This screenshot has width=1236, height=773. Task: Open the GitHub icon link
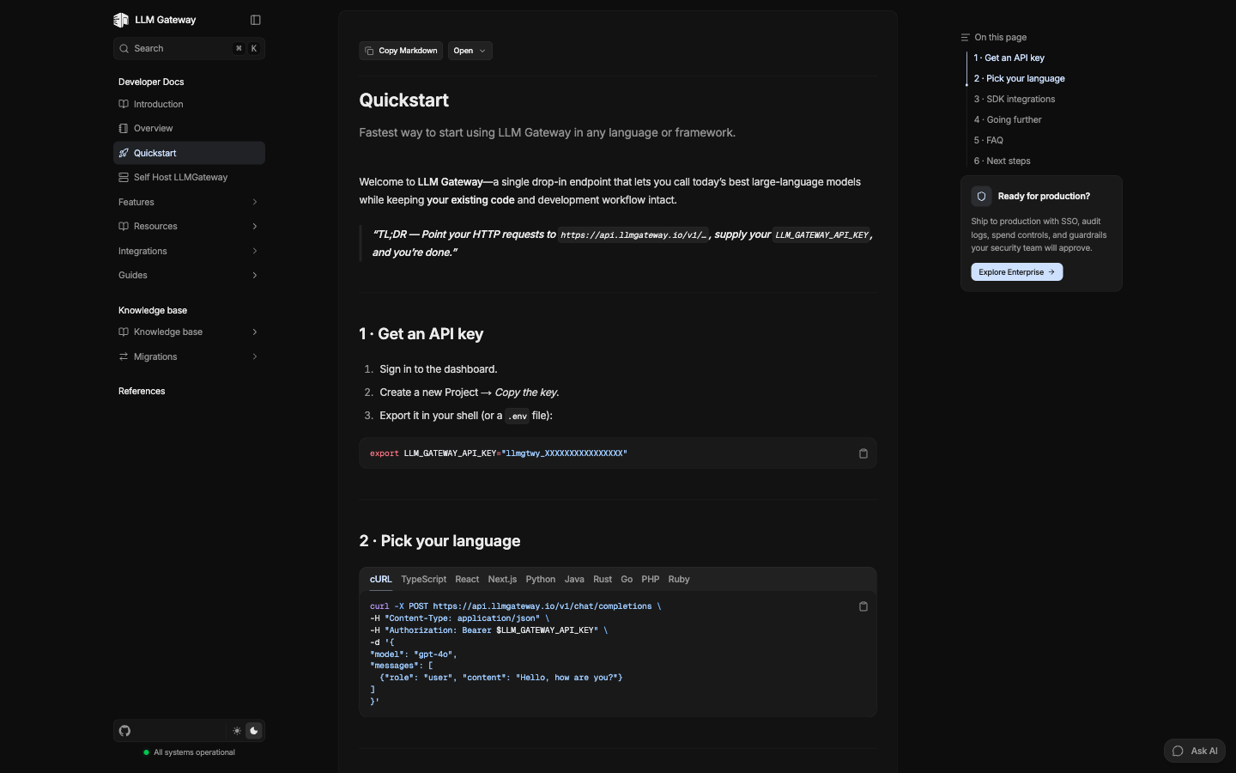point(125,731)
